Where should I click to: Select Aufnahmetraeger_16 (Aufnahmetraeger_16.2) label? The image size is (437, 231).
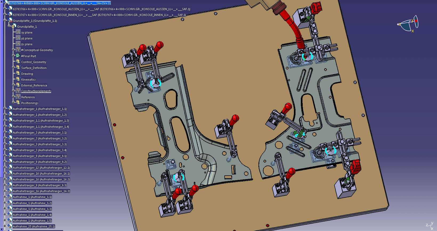coord(41,179)
